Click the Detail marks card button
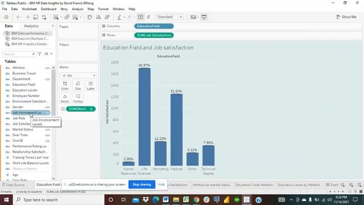The image size is (364, 205). coord(65,99)
